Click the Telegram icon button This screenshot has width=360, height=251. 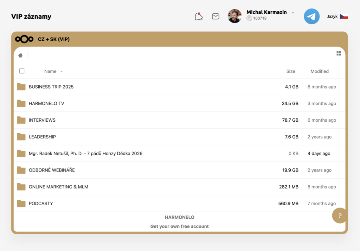point(311,17)
